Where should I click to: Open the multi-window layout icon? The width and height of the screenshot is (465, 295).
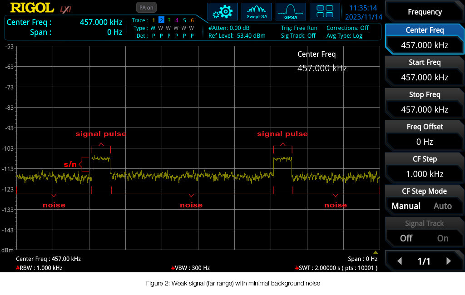(325, 12)
